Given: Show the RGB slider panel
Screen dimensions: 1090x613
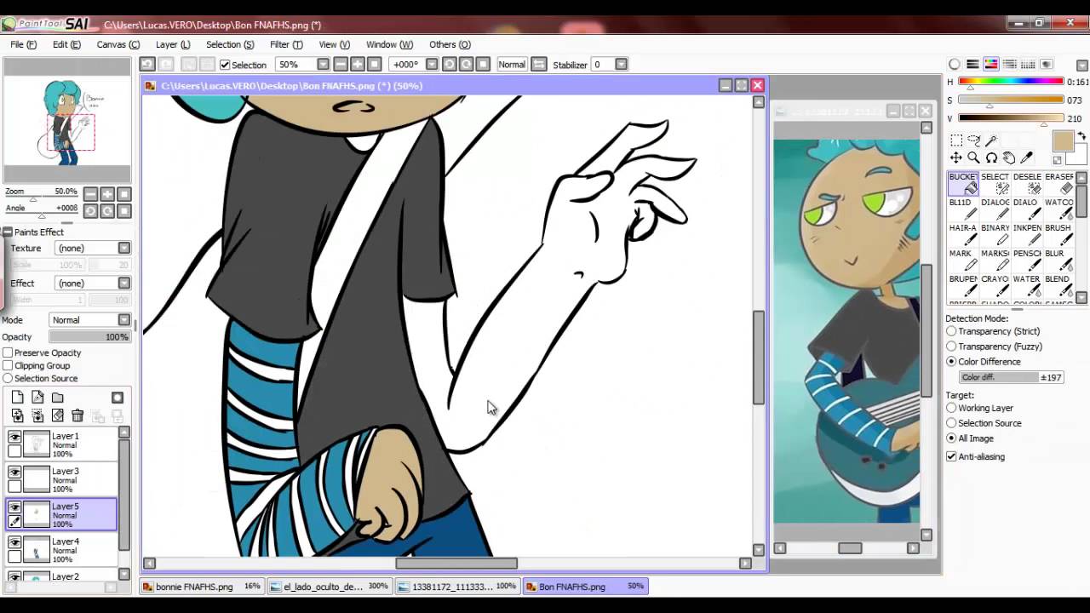Looking at the screenshot, I should pos(972,65).
